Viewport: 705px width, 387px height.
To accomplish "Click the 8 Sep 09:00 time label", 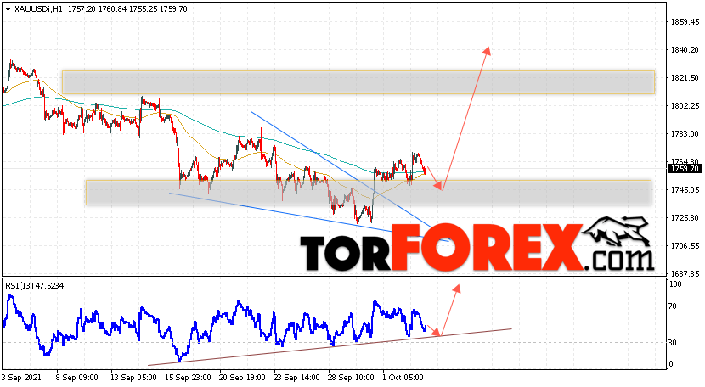I will pos(77,378).
